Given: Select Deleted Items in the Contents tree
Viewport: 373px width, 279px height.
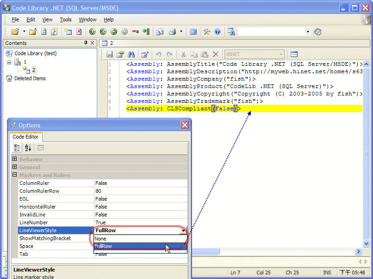Looking at the screenshot, I should (30, 78).
